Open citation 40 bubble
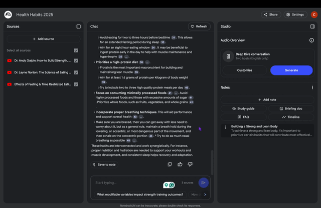The image size is (321, 208). coord(186,87)
